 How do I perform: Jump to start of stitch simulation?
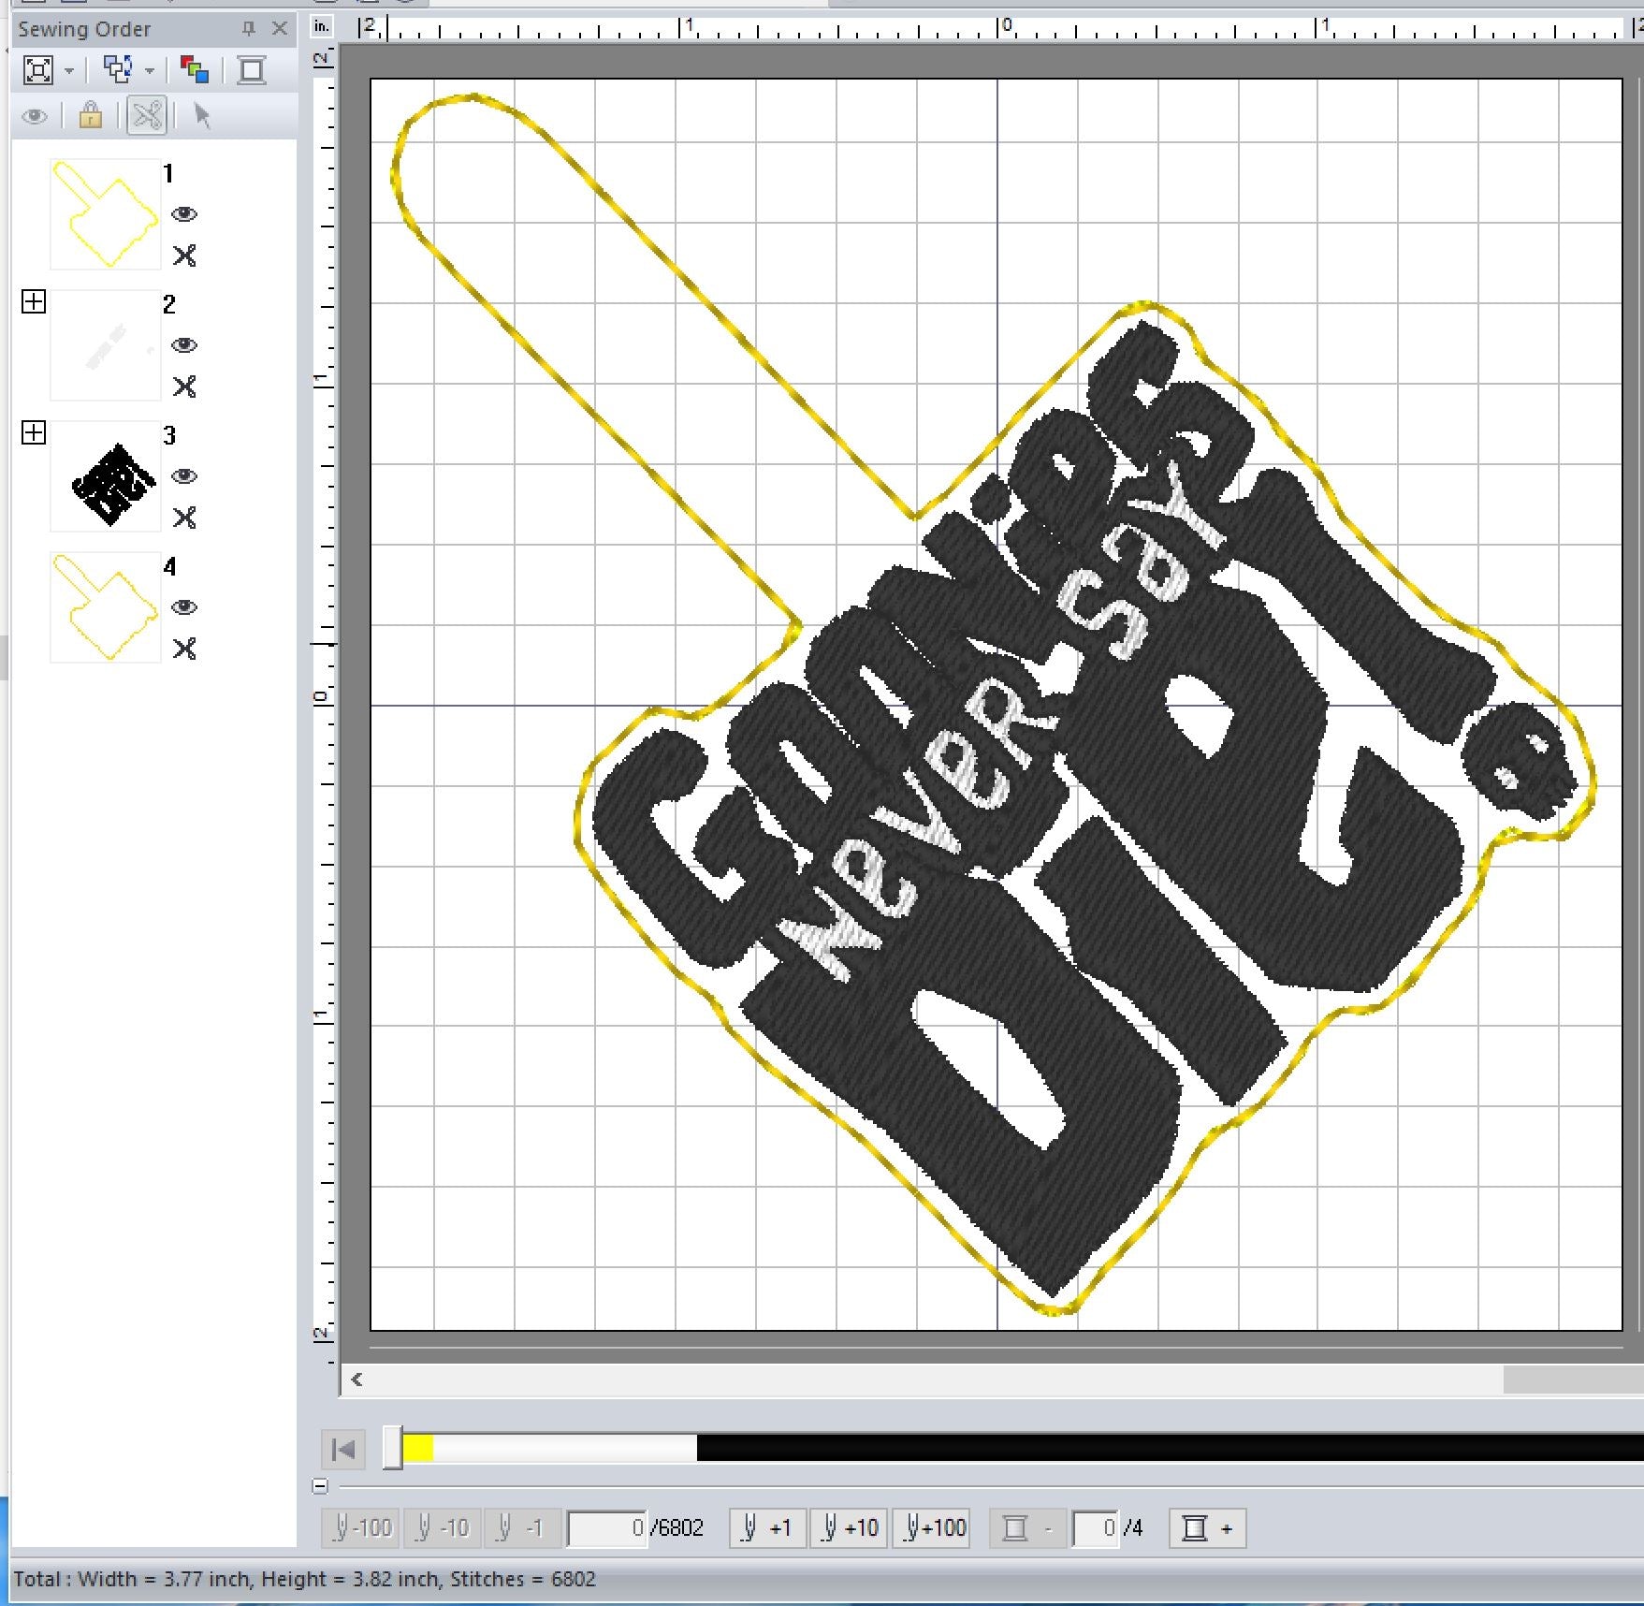click(x=343, y=1450)
